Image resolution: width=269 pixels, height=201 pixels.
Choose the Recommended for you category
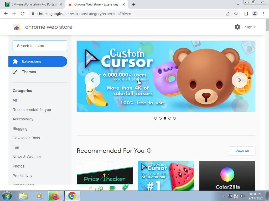(32, 110)
